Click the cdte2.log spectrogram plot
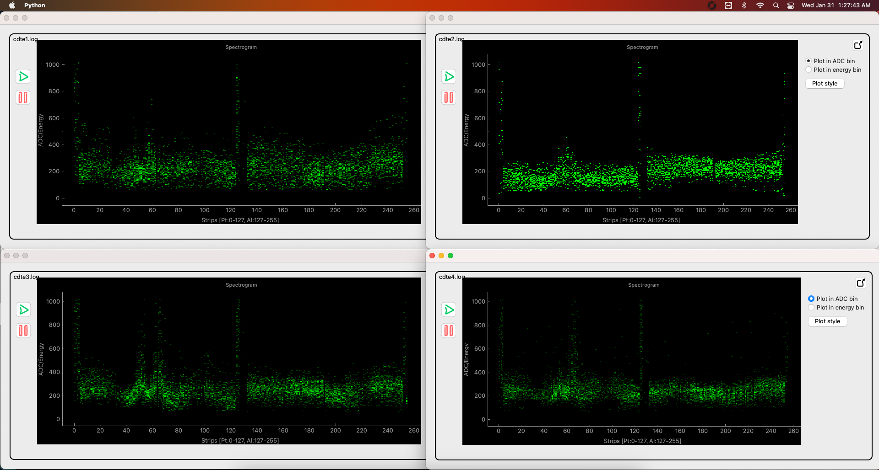879x470 pixels. 630,132
